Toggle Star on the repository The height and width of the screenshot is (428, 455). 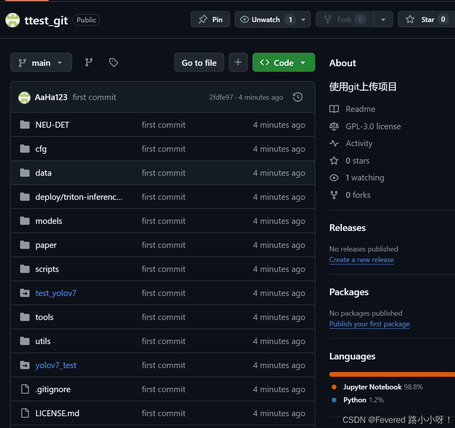426,19
